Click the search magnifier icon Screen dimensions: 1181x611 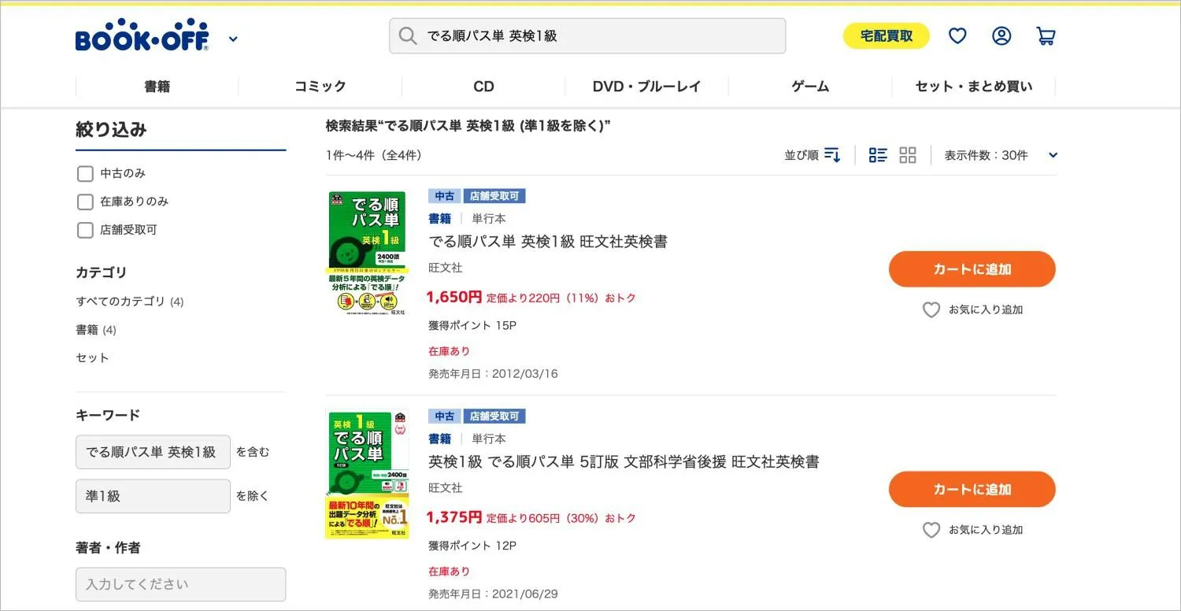(x=407, y=36)
